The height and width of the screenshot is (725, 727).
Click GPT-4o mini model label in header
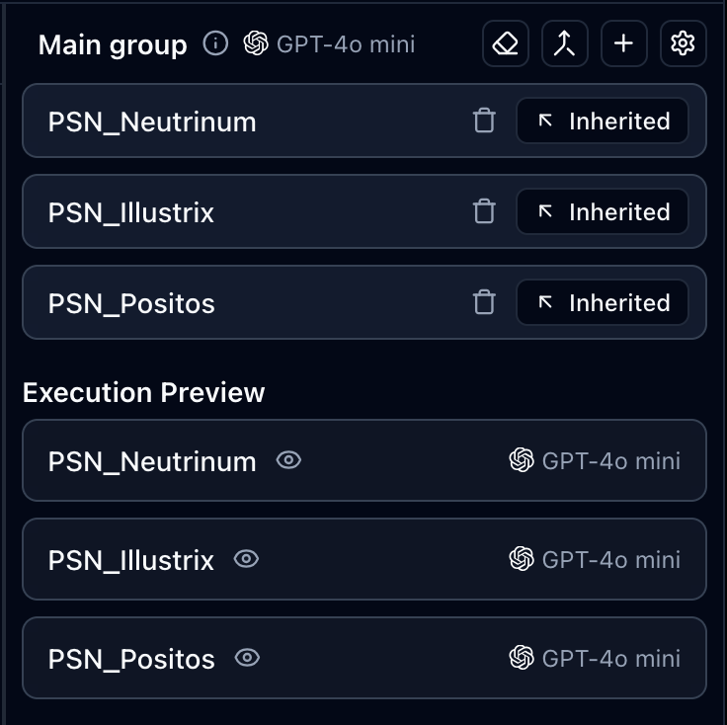pos(330,44)
